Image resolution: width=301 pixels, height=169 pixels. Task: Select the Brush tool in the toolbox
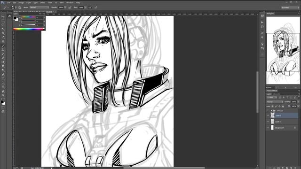3,46
